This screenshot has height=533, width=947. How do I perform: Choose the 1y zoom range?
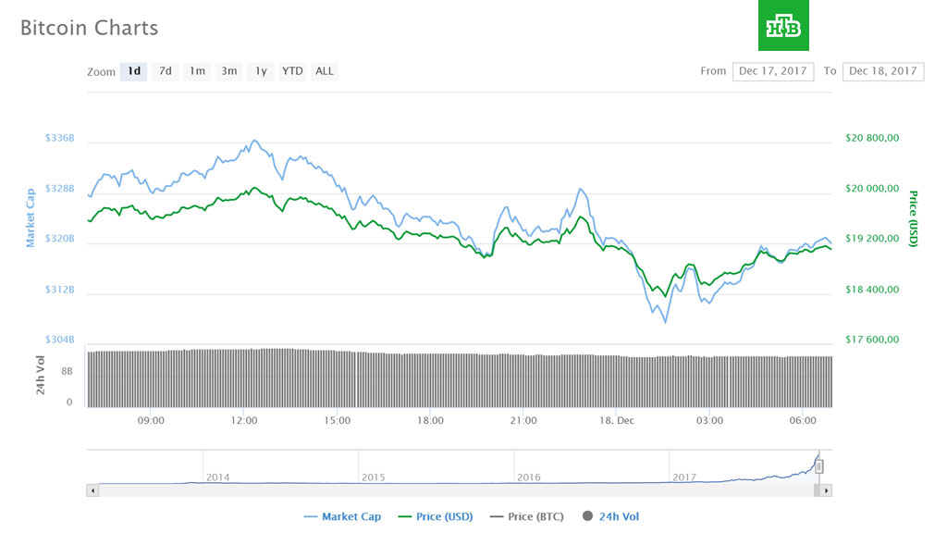click(261, 71)
